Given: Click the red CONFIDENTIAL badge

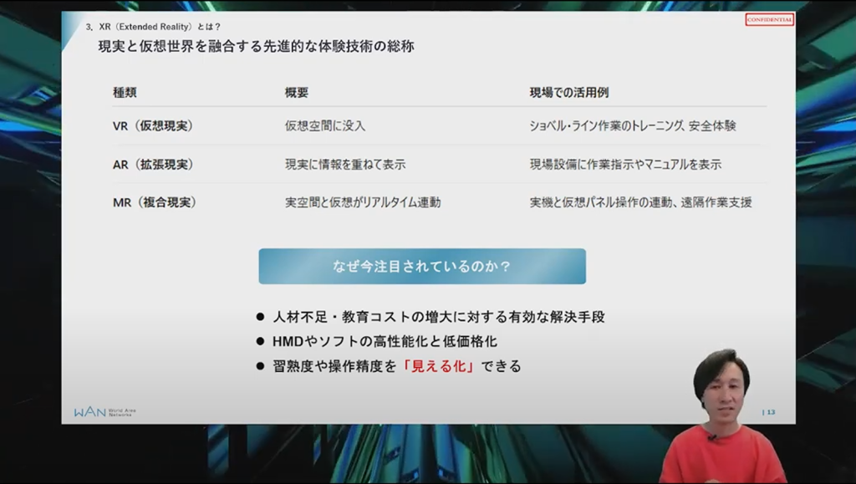Looking at the screenshot, I should 769,20.
